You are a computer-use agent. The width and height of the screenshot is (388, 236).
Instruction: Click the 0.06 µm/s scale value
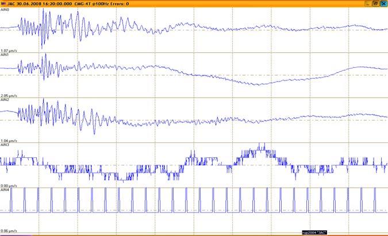tap(9, 231)
